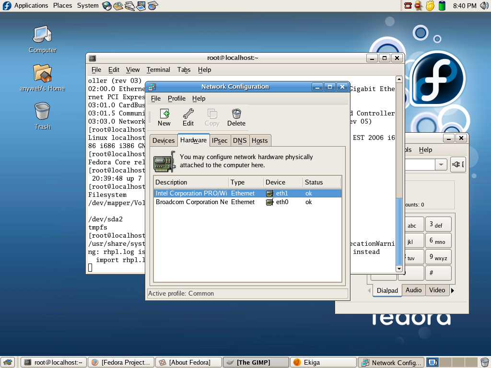Open the terminal View menu
This screenshot has height=368, width=491.
click(133, 70)
